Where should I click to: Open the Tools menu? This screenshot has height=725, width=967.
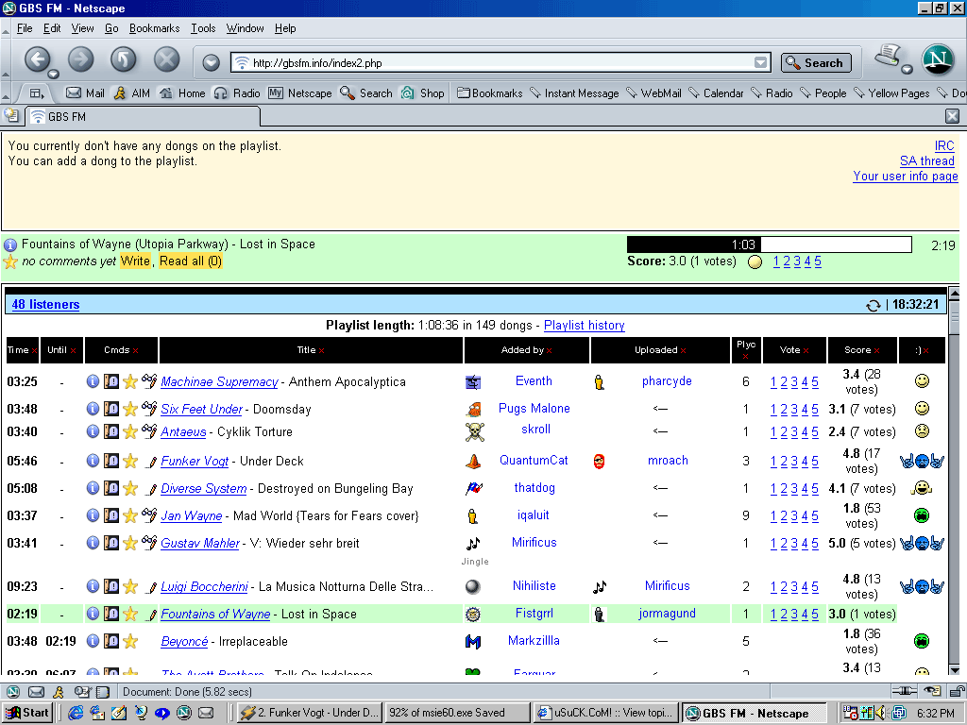(x=203, y=28)
